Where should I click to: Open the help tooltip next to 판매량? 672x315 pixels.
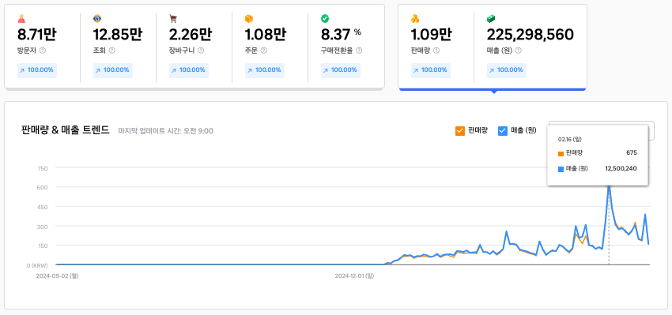(x=436, y=51)
